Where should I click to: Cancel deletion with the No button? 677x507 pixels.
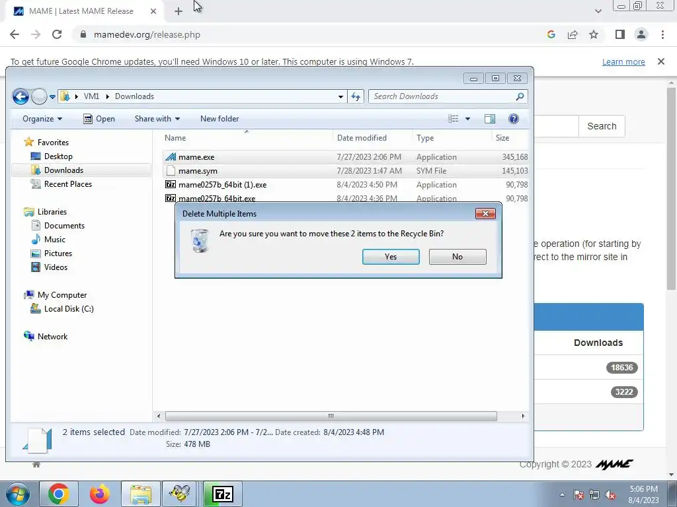[x=458, y=257]
